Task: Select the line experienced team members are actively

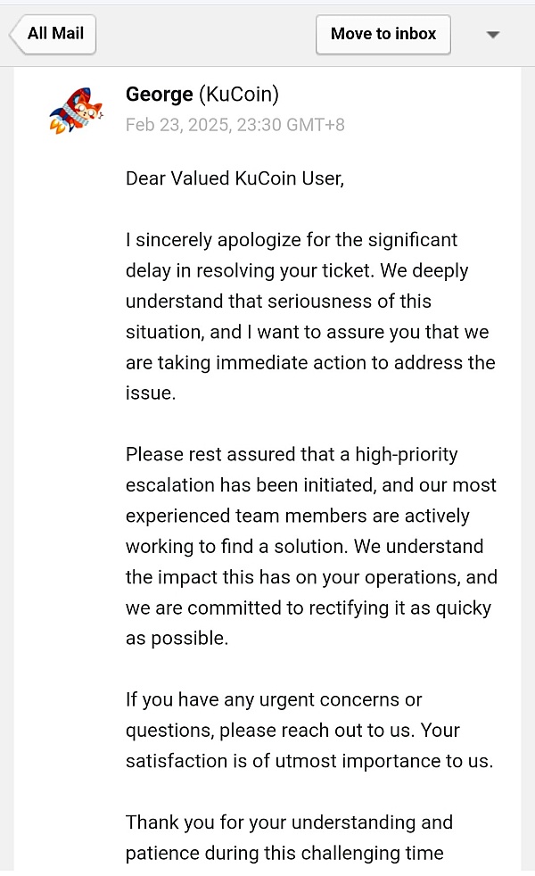Action: (298, 516)
